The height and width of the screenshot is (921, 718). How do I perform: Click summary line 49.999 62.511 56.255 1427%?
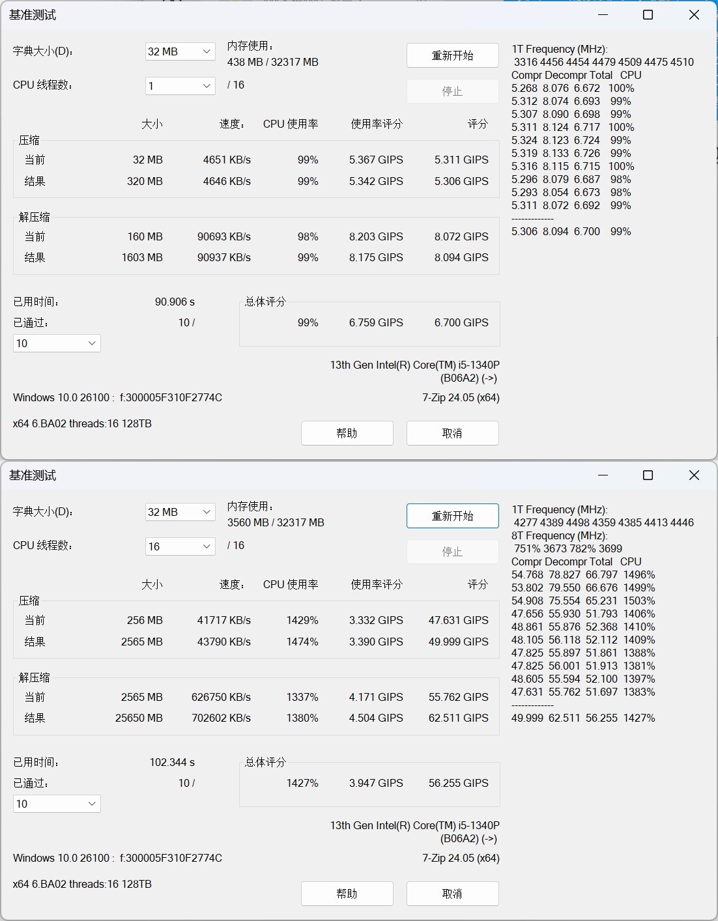point(583,718)
